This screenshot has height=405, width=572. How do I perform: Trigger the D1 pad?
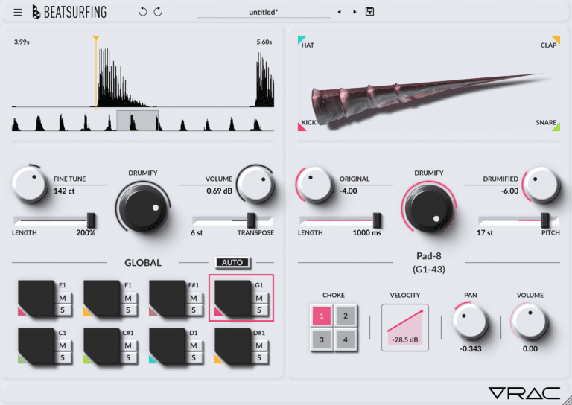pyautogui.click(x=168, y=346)
